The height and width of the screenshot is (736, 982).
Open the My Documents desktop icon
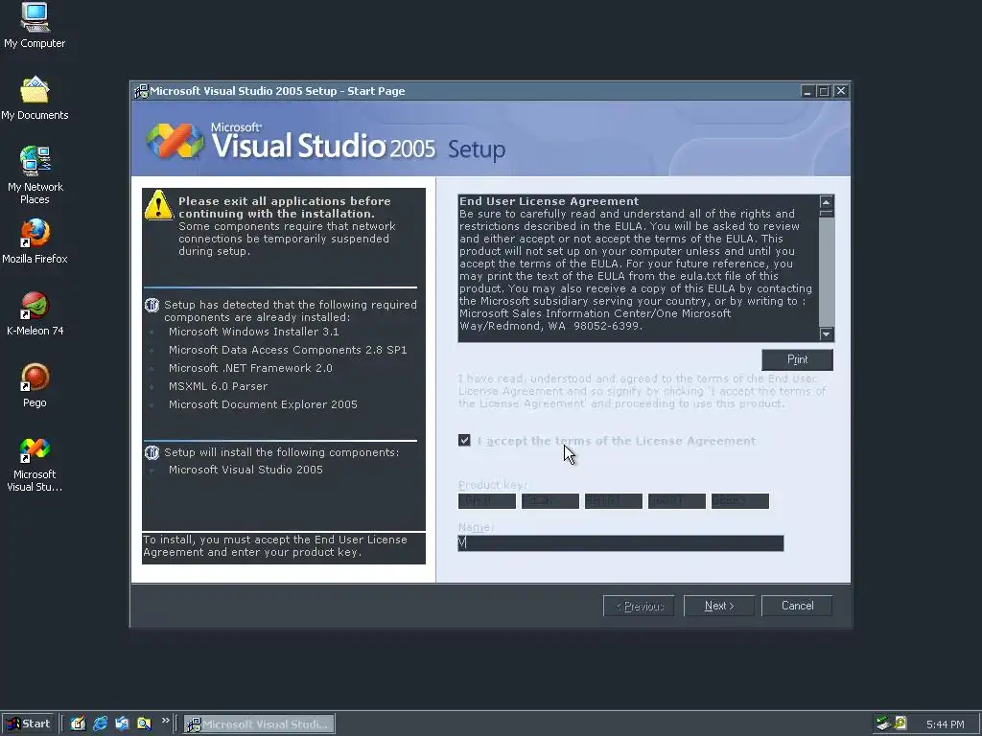tap(35, 99)
